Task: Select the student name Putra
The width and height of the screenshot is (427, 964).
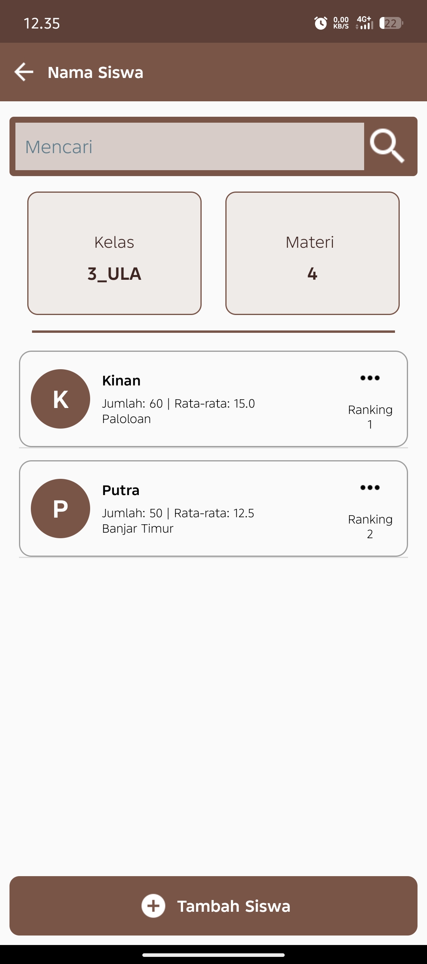Action: pyautogui.click(x=121, y=490)
